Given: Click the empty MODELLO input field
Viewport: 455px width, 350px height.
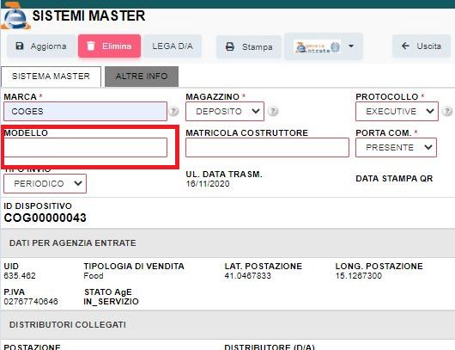Looking at the screenshot, I should pos(85,147).
